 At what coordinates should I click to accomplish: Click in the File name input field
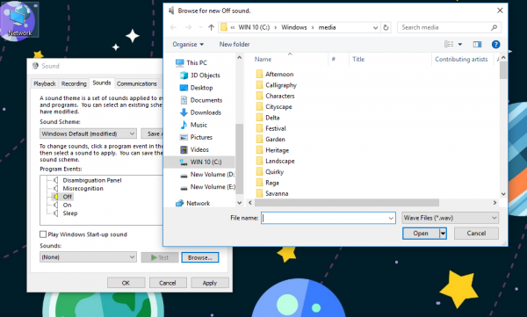tap(324, 218)
